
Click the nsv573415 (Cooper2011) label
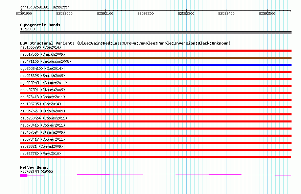coord(43,125)
